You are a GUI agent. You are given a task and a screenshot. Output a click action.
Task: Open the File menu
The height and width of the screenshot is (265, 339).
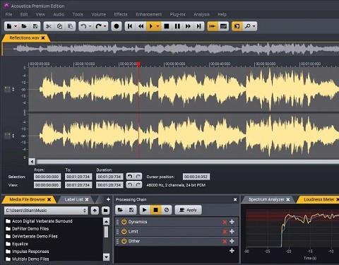pos(8,14)
